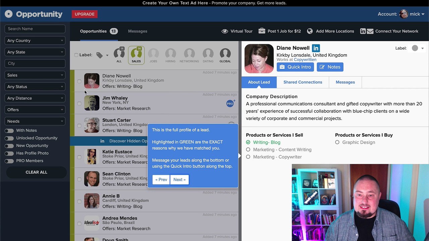Viewport: 429px width, 241px height.
Task: Click the City input field
Action: coord(35,63)
